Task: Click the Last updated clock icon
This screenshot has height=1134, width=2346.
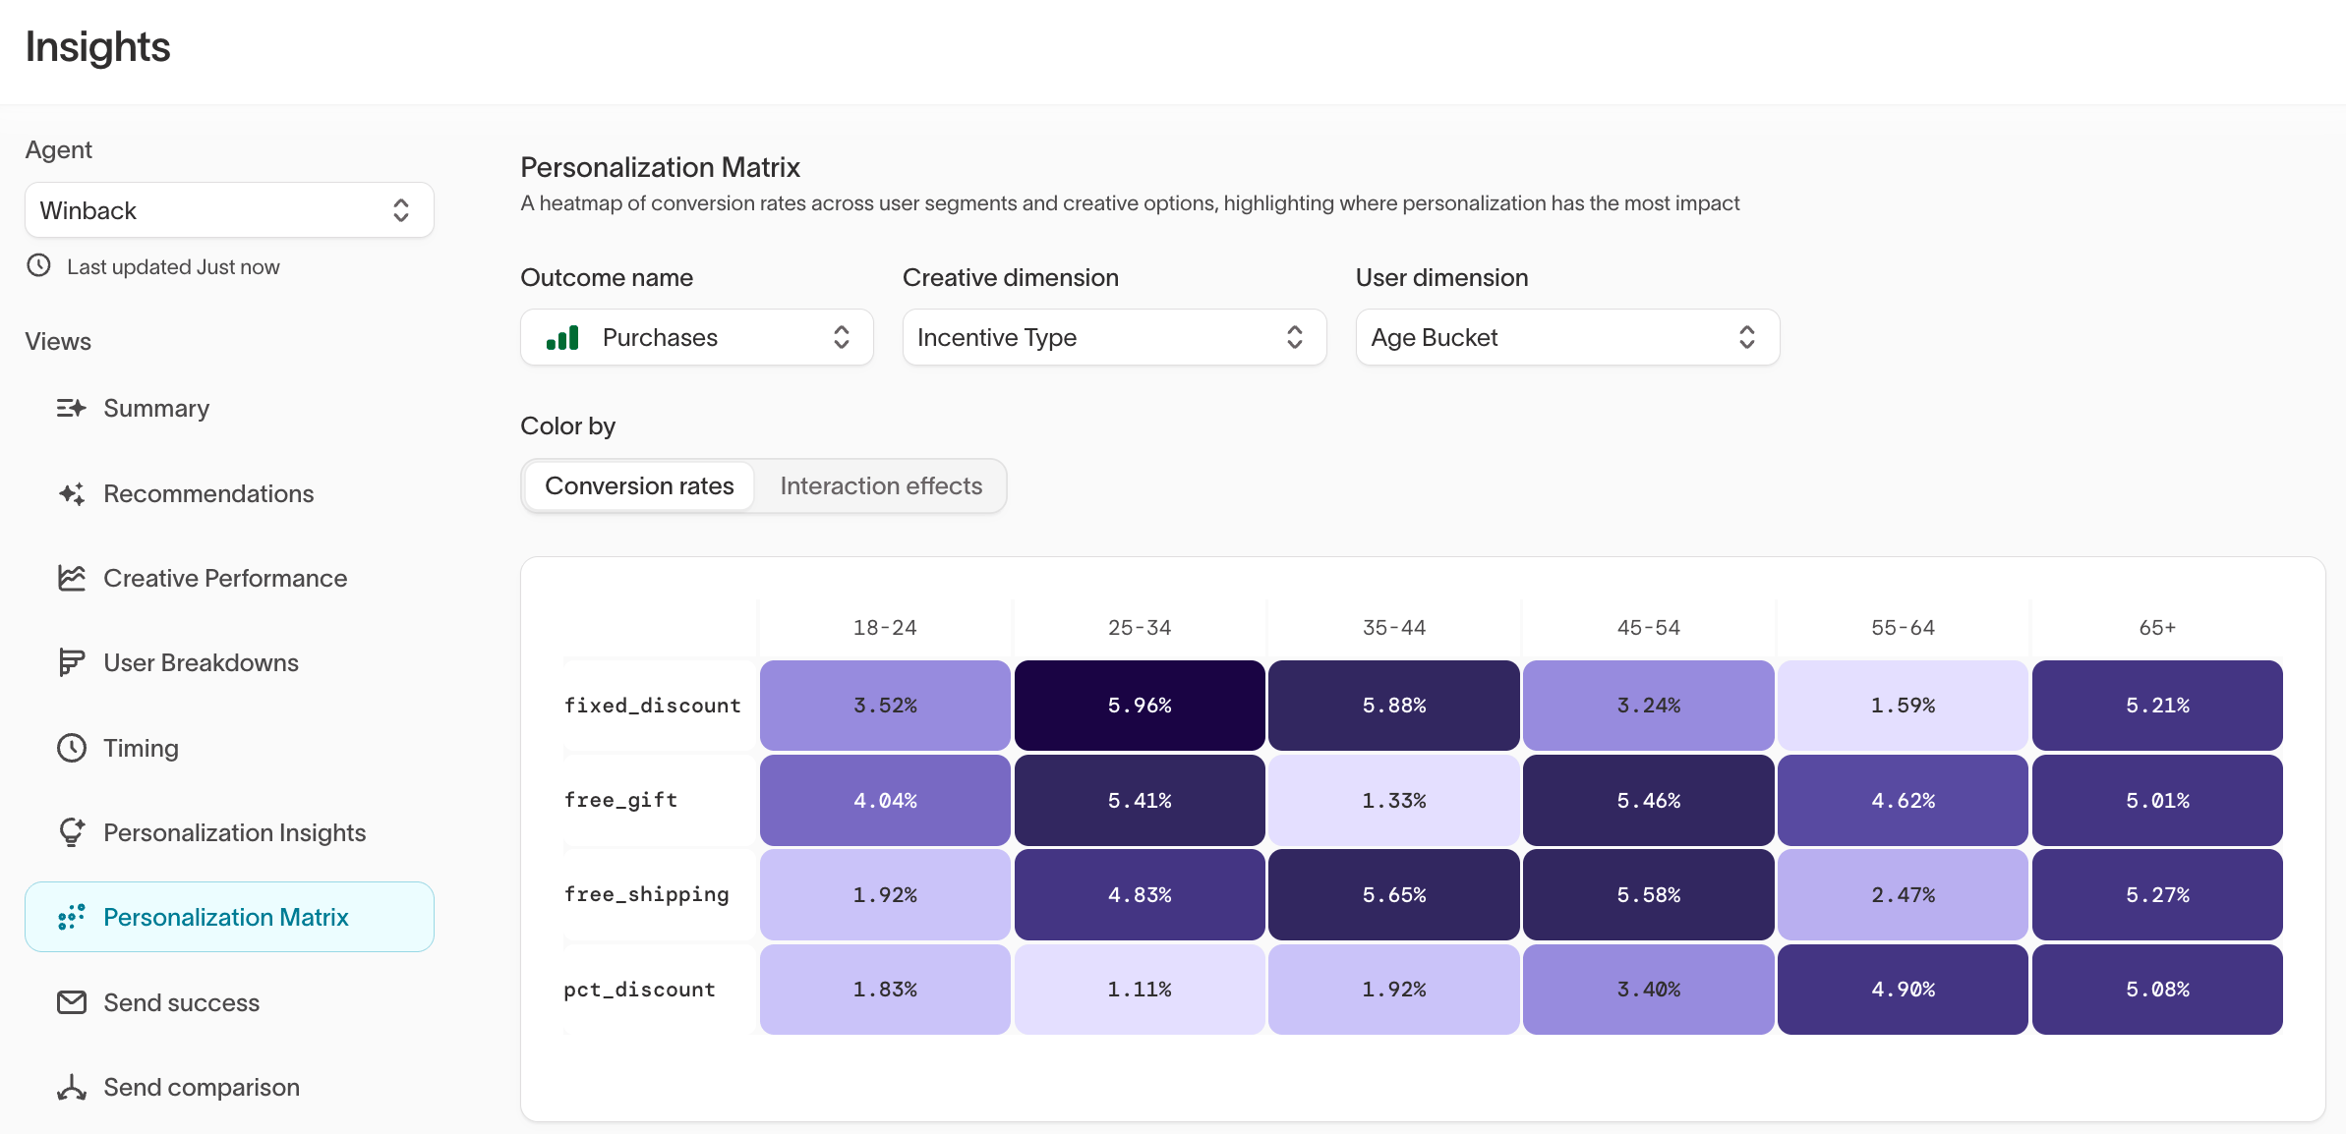Action: [38, 265]
